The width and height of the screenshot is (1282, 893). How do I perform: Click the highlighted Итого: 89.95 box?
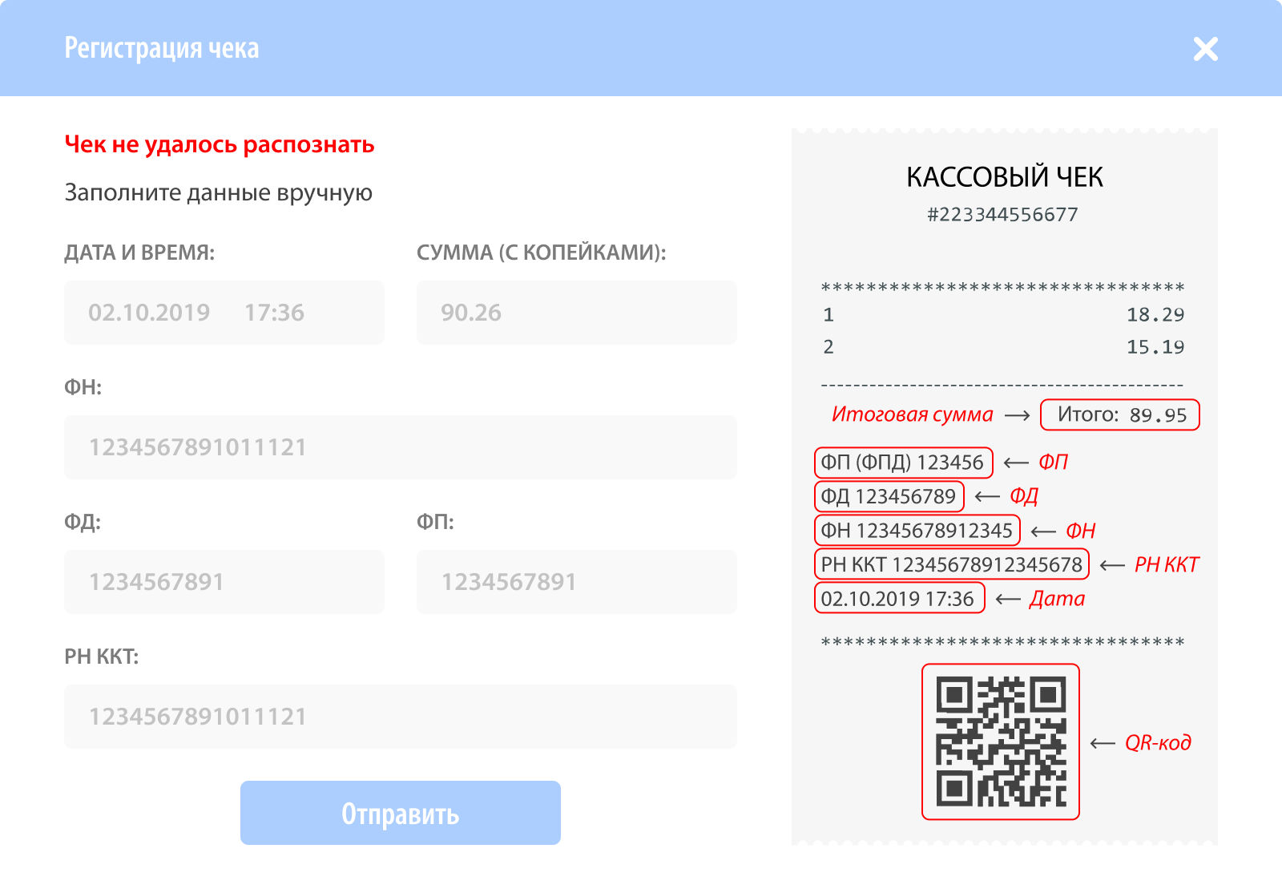click(x=1120, y=414)
